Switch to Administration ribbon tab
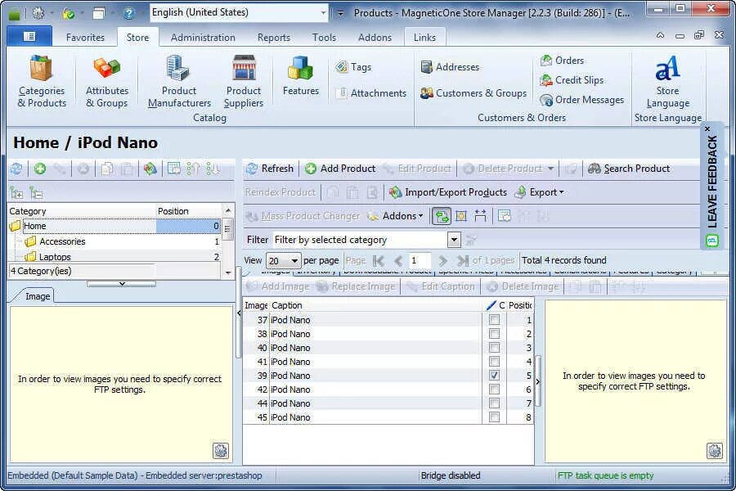The height and width of the screenshot is (491, 736). (x=203, y=37)
